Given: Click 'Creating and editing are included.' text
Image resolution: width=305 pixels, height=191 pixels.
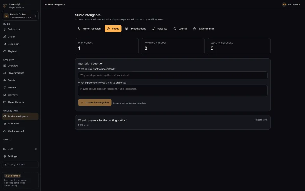Looking at the screenshot, I should (x=129, y=103).
